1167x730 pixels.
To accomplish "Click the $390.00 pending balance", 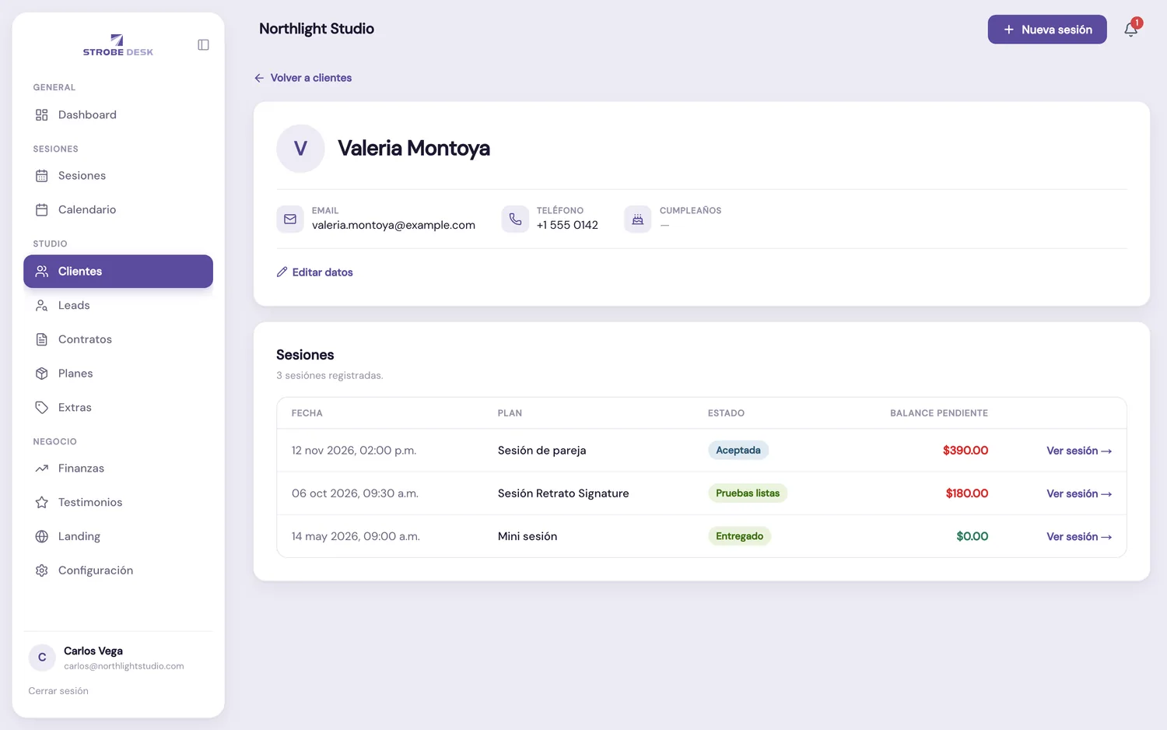I will coord(965,451).
